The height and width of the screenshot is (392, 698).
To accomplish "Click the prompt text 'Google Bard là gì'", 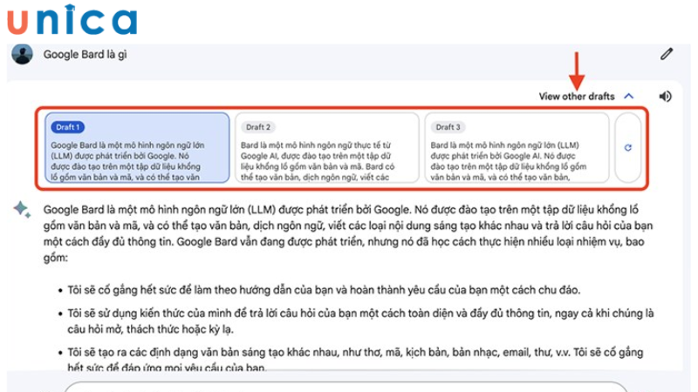I will pos(85,55).
